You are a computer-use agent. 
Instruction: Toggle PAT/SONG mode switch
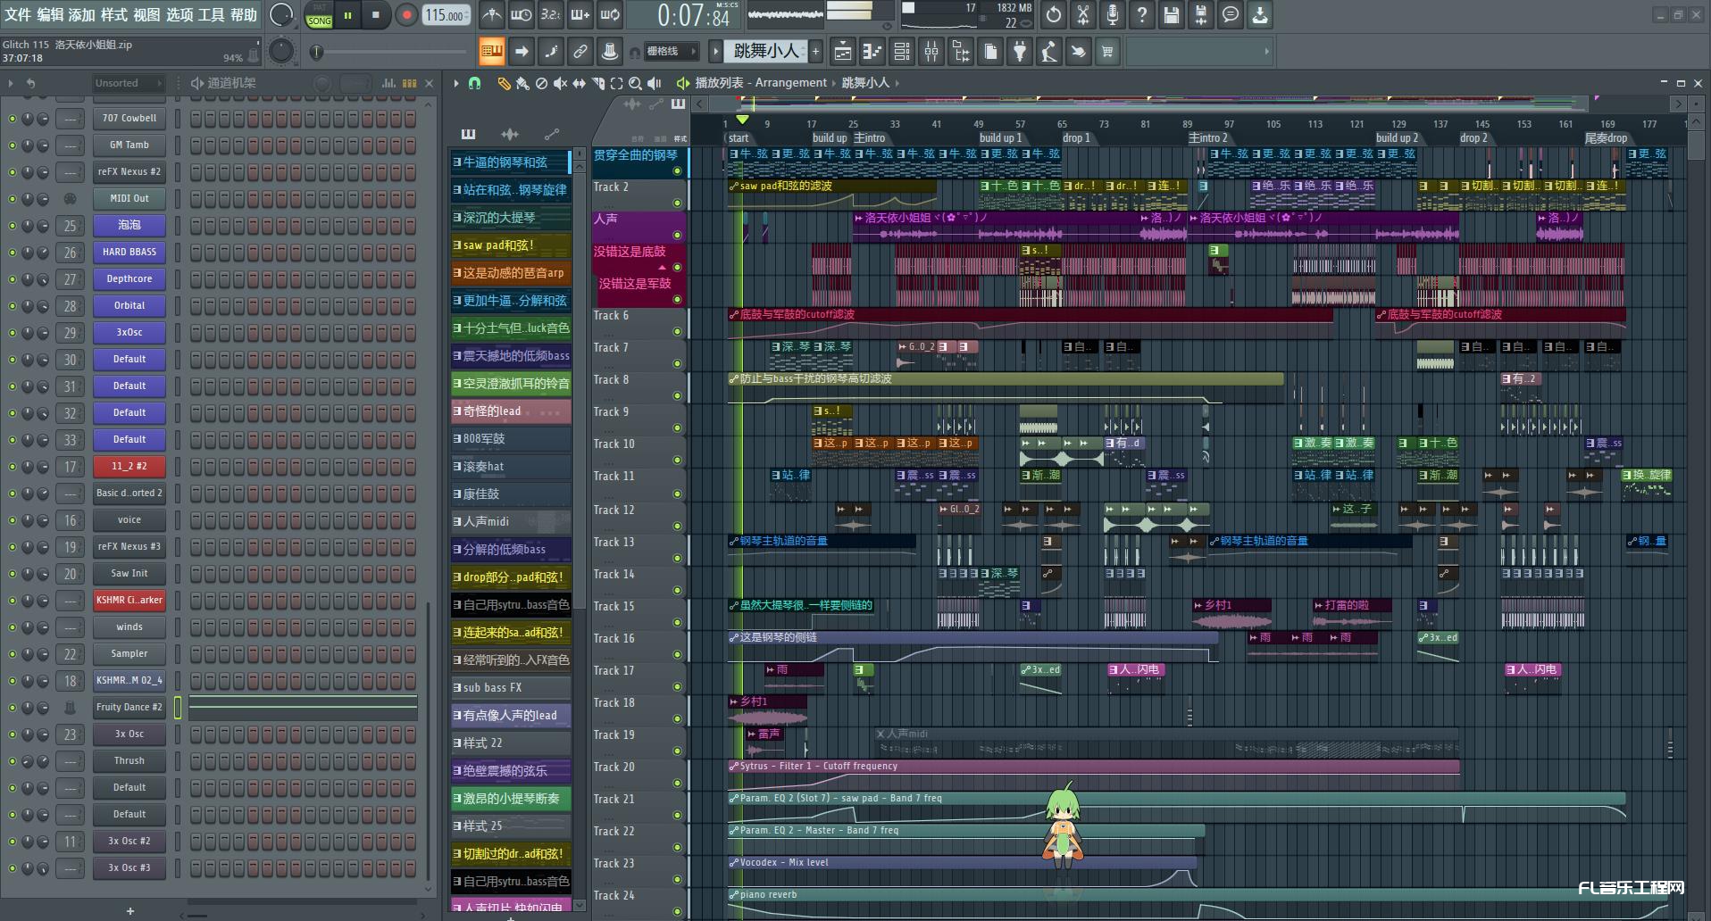click(319, 15)
